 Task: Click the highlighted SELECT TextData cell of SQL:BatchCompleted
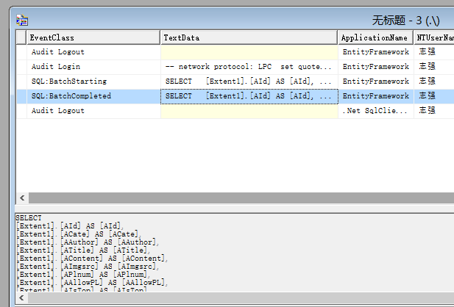pos(249,96)
